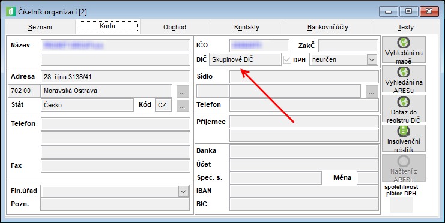Click ellipsis button next to Moravská Ostrava
Image resolution: width=445 pixels, height=223 pixels.
[182, 91]
